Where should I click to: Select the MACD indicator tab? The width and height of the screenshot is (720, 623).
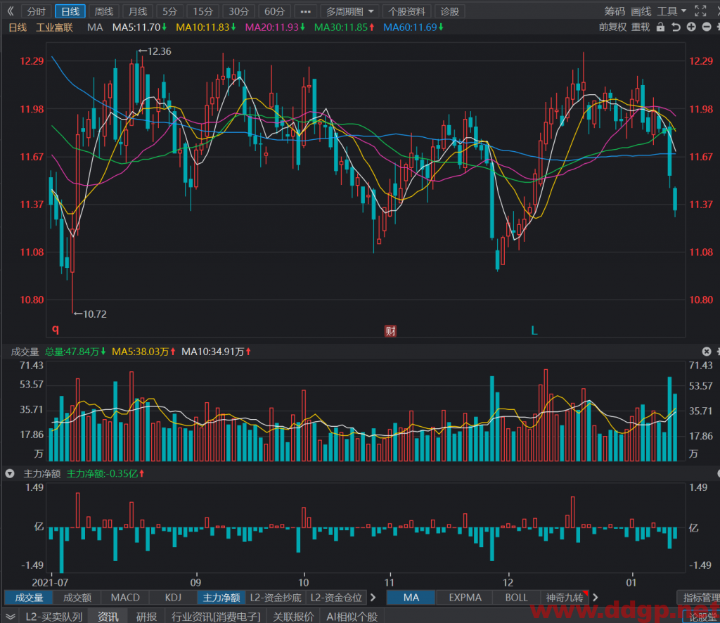tap(125, 597)
